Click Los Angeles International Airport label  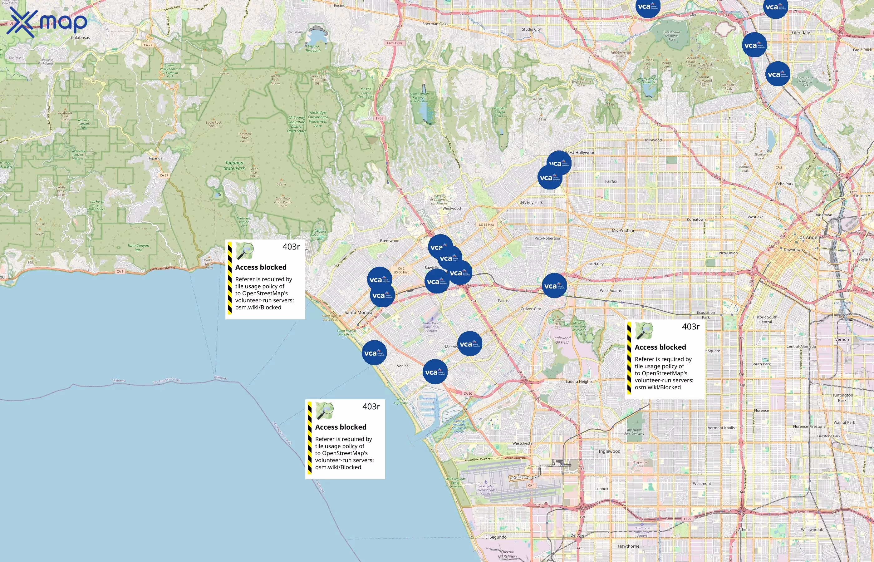[x=485, y=490]
